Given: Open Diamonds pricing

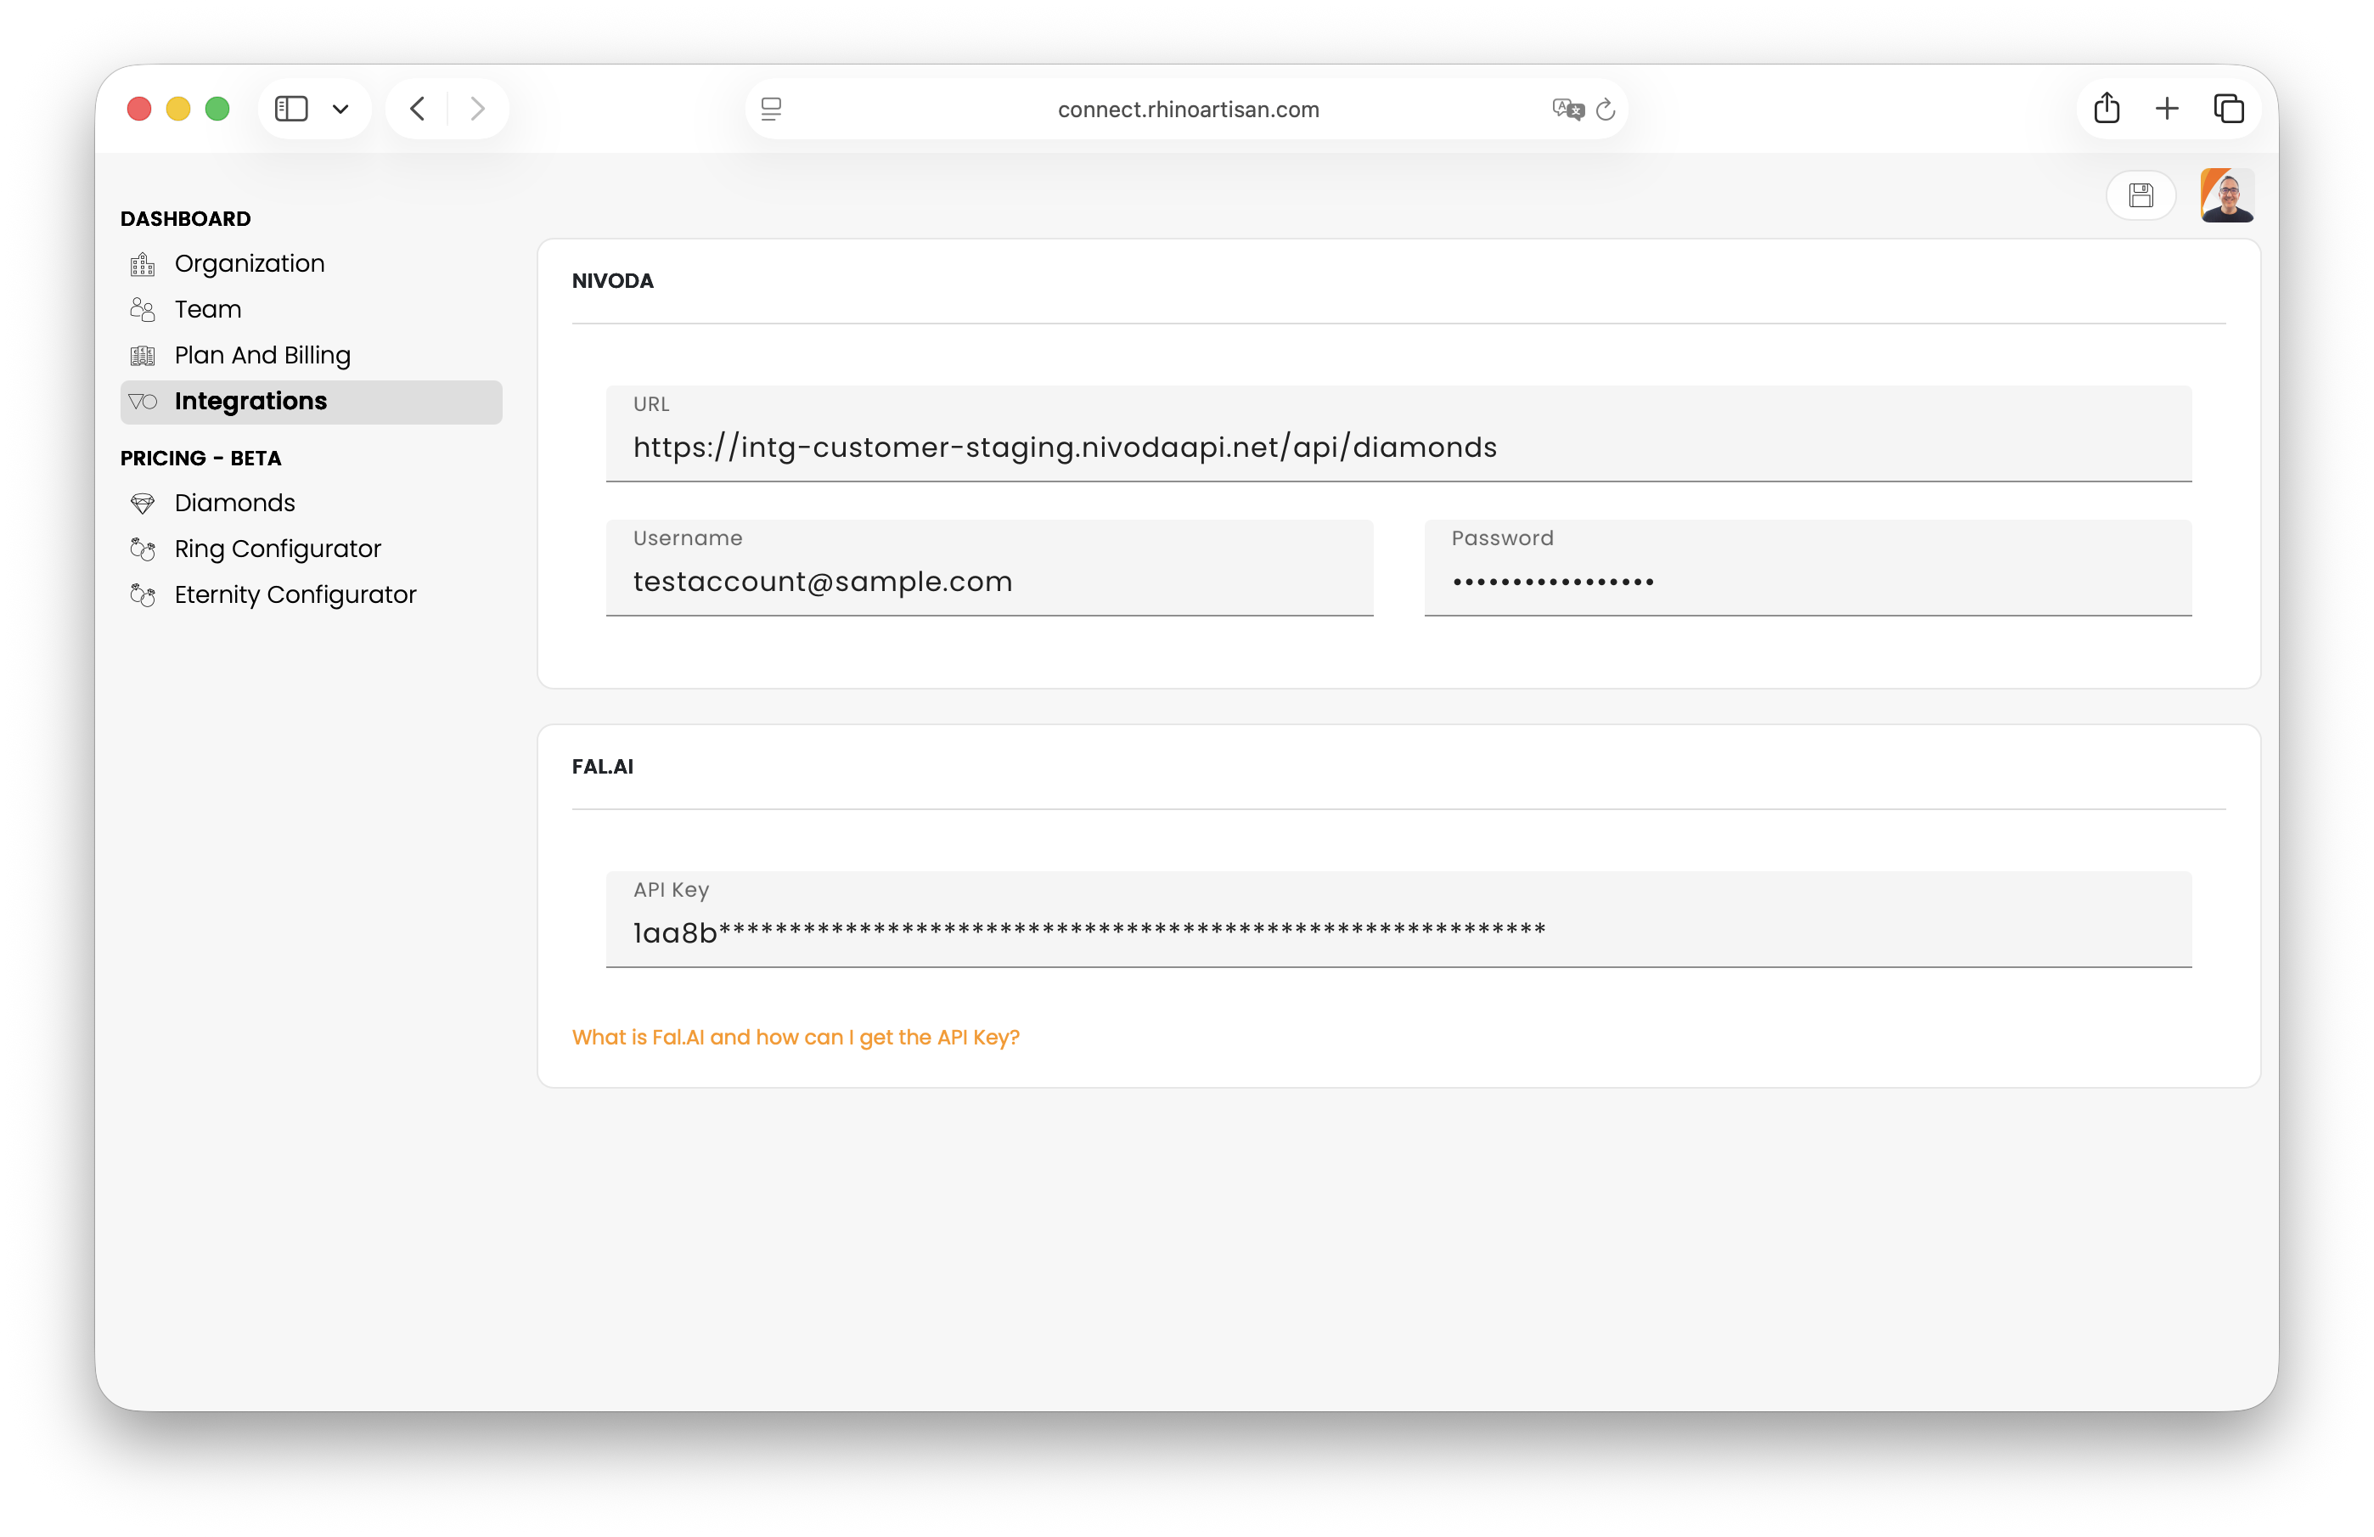Looking at the screenshot, I should pos(312,504).
